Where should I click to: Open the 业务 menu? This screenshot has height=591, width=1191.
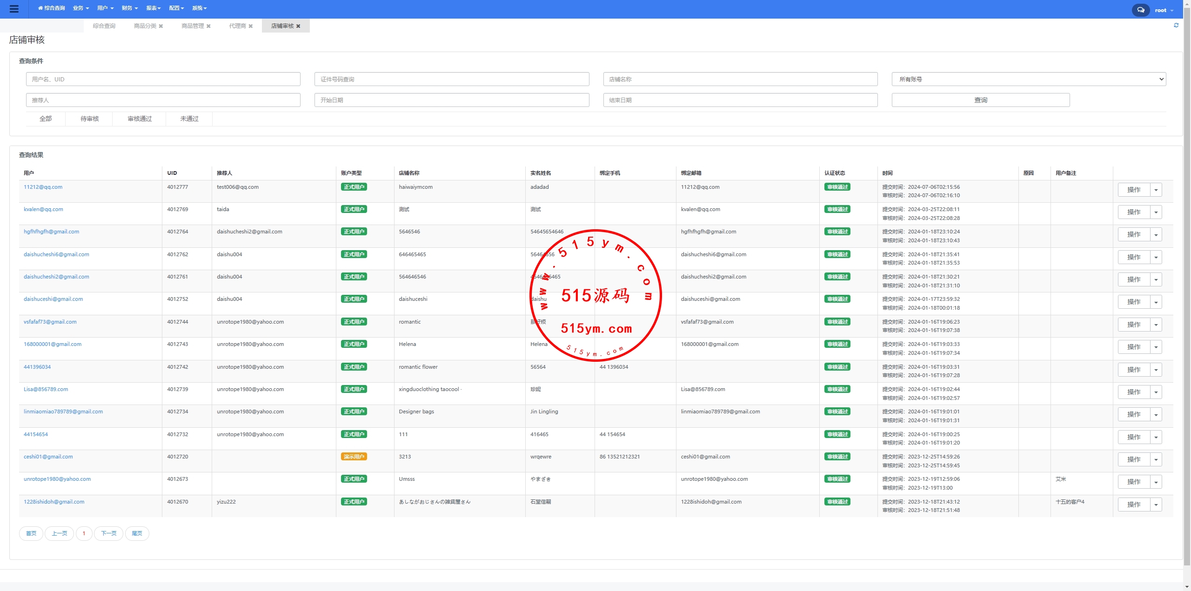80,8
